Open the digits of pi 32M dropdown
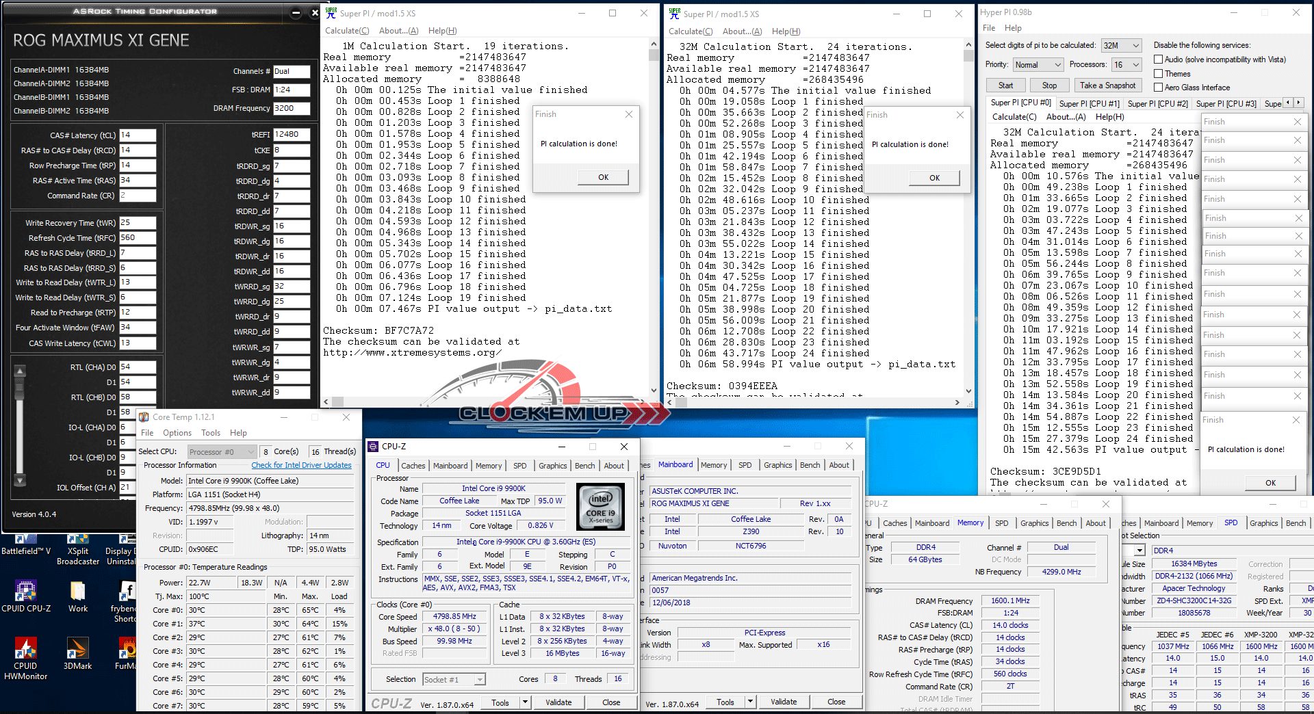The image size is (1314, 714). pos(1121,45)
